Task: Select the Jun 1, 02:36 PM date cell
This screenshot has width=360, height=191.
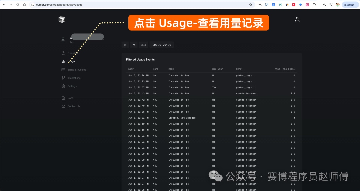Action: pos(138,166)
